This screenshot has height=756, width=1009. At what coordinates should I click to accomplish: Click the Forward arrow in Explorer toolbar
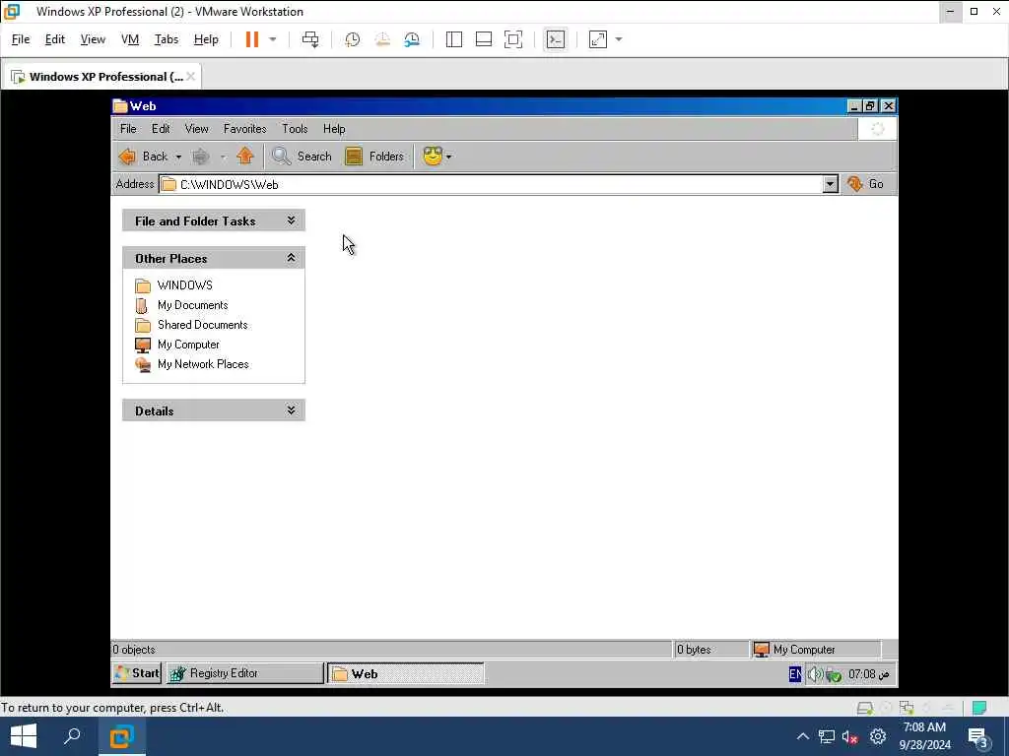click(201, 157)
